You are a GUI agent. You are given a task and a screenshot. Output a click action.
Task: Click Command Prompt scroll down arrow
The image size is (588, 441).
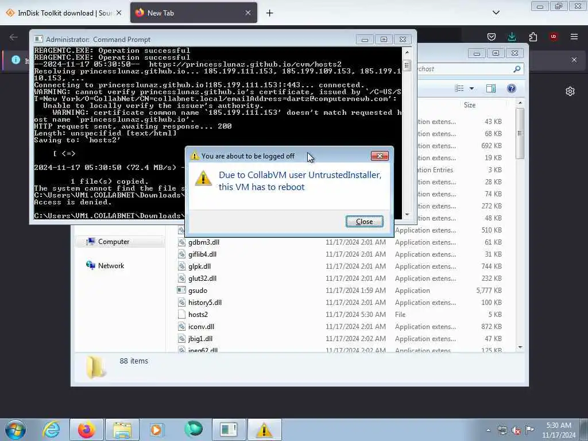point(407,215)
